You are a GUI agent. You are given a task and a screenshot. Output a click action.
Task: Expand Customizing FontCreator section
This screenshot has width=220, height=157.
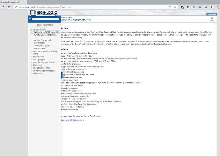click(x=32, y=71)
